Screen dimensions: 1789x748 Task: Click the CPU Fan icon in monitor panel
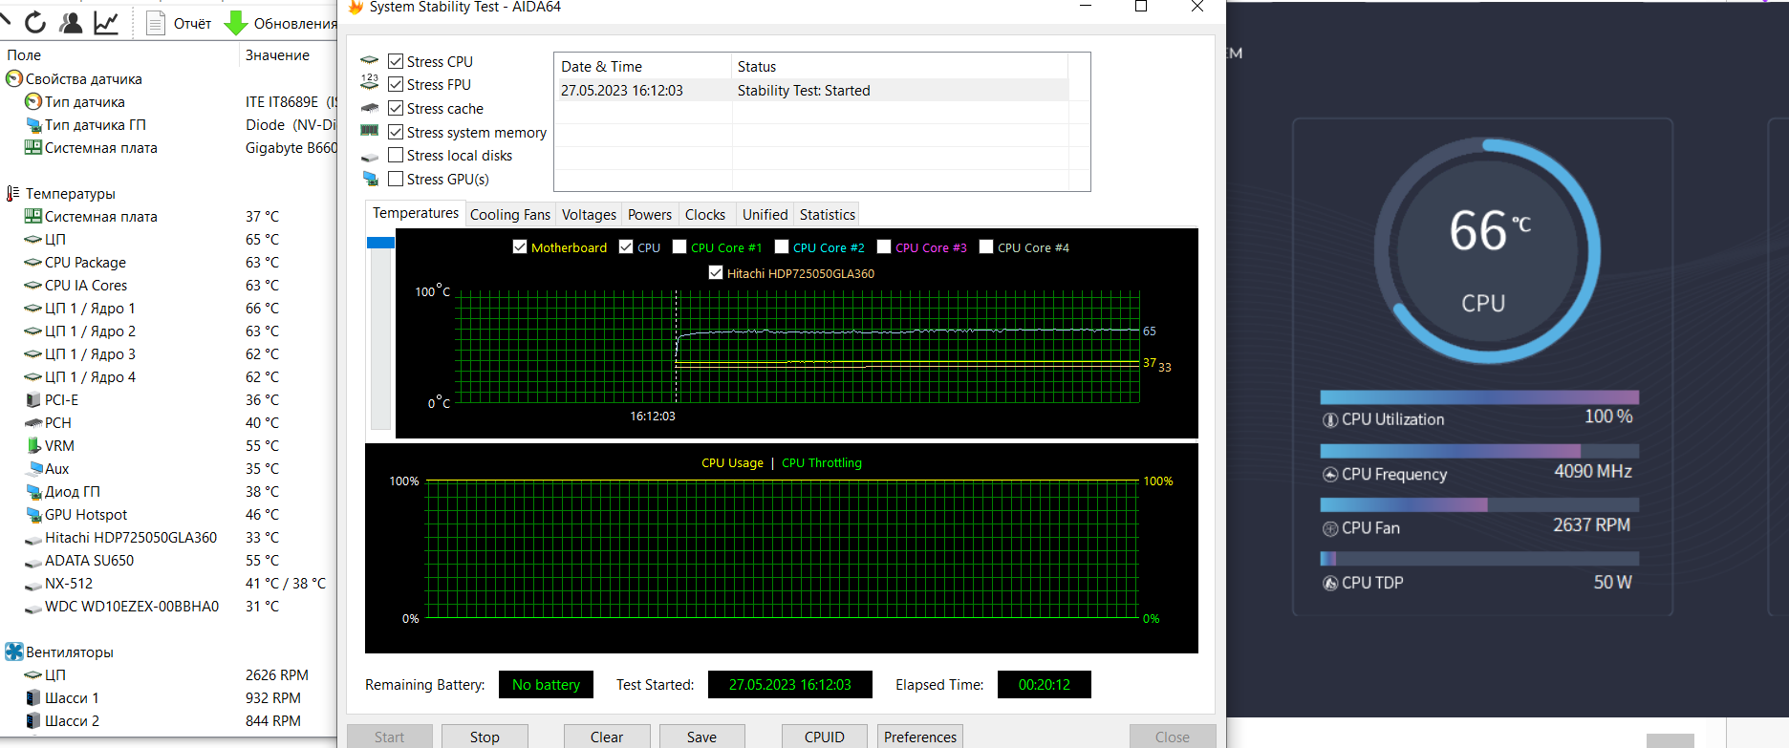[x=1330, y=528]
